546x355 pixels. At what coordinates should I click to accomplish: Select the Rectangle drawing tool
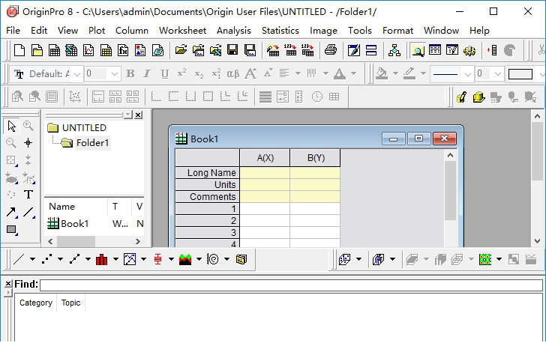(x=11, y=229)
